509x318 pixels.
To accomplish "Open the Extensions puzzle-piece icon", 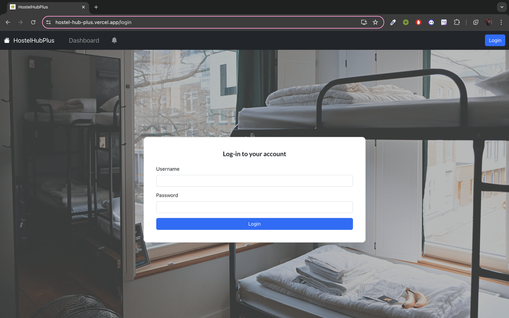I will (x=457, y=22).
